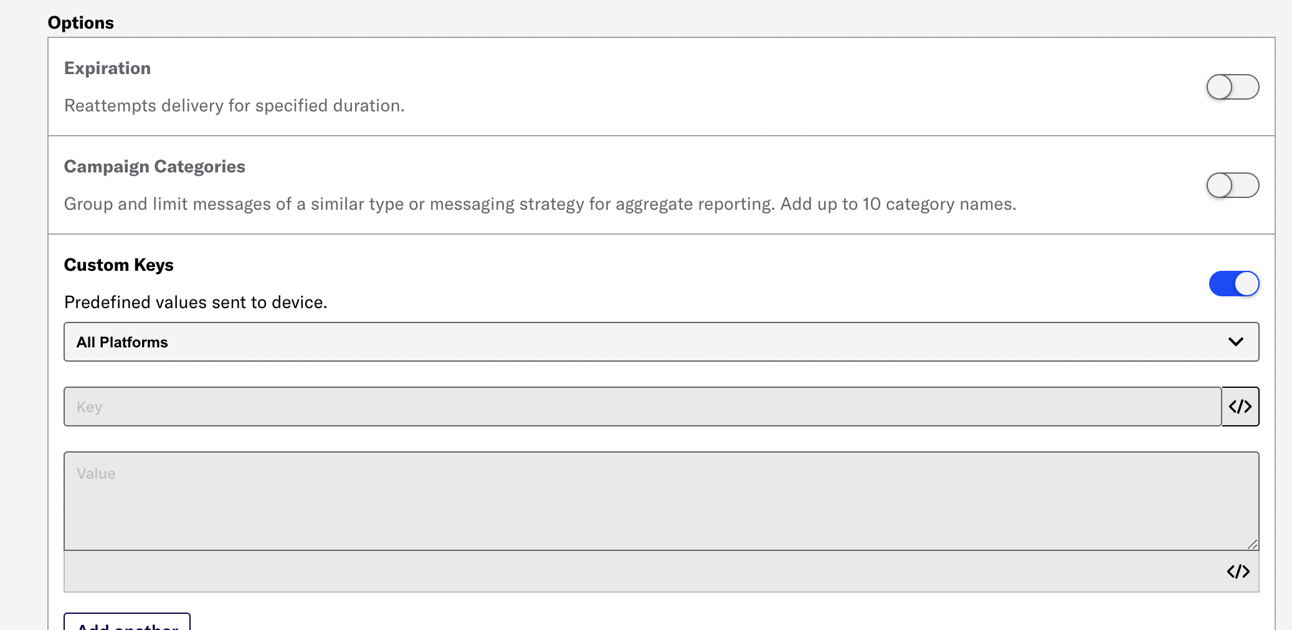Click the code icon below the Value textarea
Viewport: 1292px width, 630px height.
1239,571
